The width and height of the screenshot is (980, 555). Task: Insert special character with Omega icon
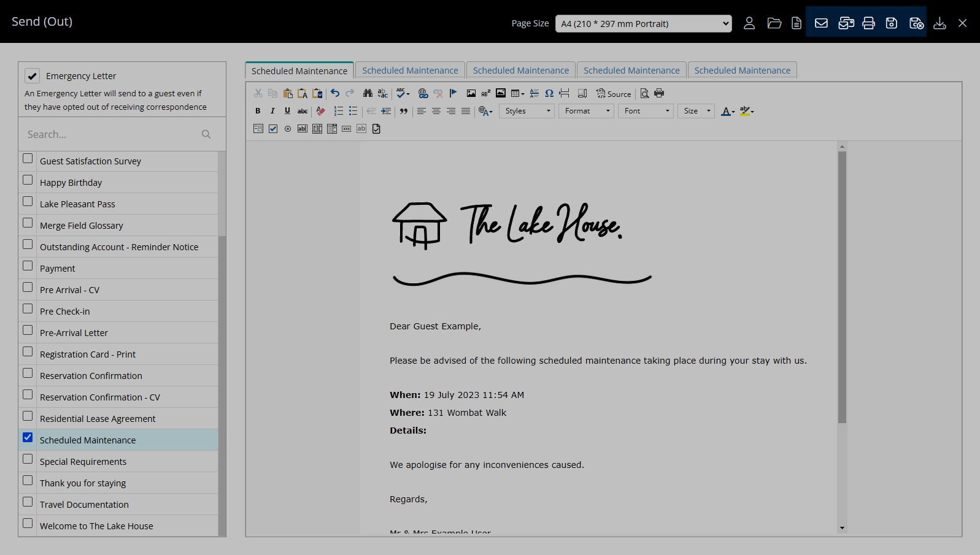tap(549, 93)
